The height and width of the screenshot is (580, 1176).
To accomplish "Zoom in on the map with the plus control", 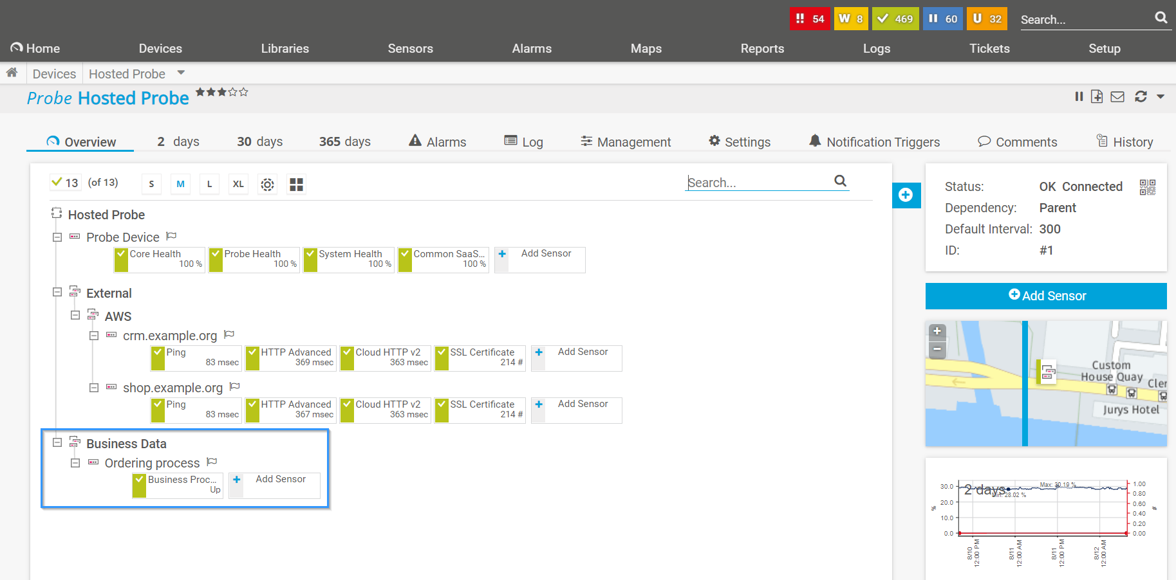I will click(x=937, y=332).
